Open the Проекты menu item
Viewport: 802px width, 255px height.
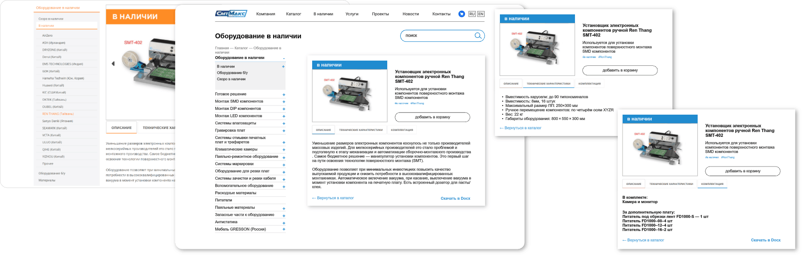pos(380,14)
